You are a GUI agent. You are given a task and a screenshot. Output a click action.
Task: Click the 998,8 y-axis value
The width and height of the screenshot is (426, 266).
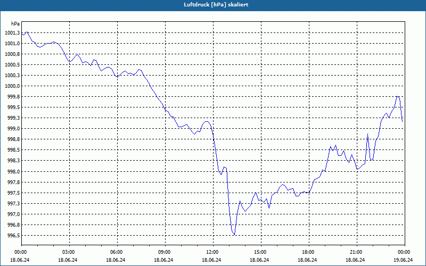click(13, 139)
